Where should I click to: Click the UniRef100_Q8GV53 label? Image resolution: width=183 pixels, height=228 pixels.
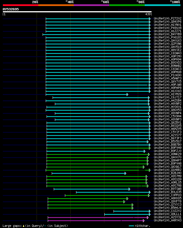pyautogui.click(x=168, y=110)
